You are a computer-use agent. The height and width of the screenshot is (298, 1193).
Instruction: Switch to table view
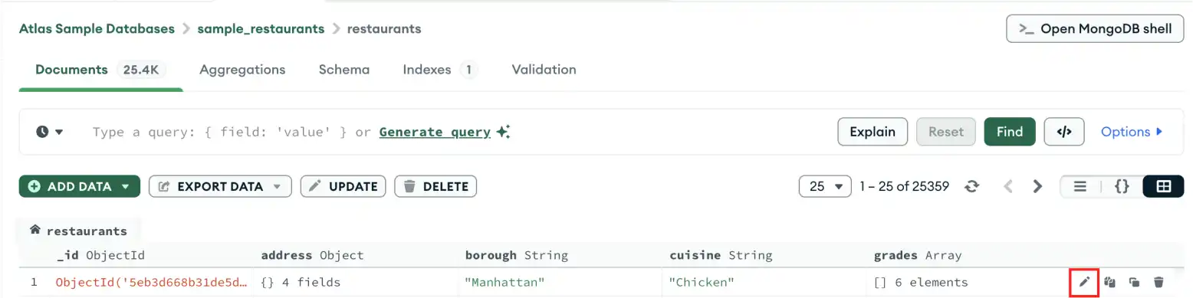tap(1163, 186)
